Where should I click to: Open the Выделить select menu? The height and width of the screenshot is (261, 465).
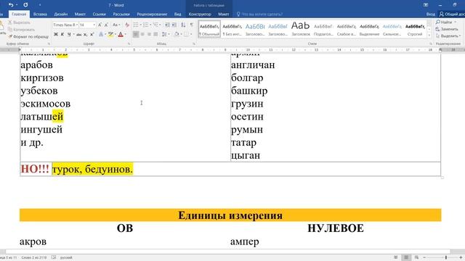click(x=448, y=36)
